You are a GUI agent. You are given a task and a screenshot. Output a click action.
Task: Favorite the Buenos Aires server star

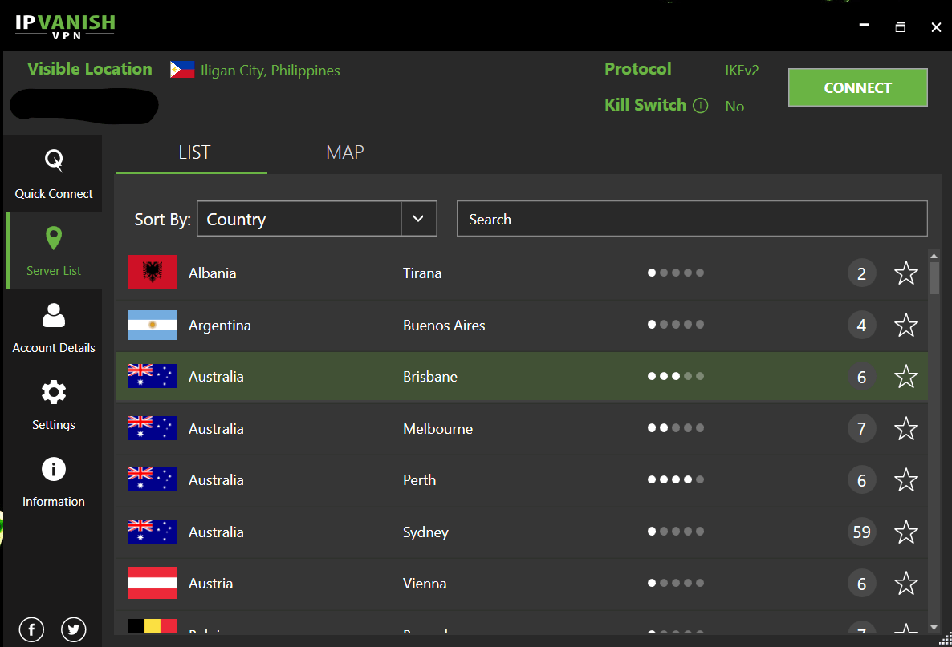[906, 325]
